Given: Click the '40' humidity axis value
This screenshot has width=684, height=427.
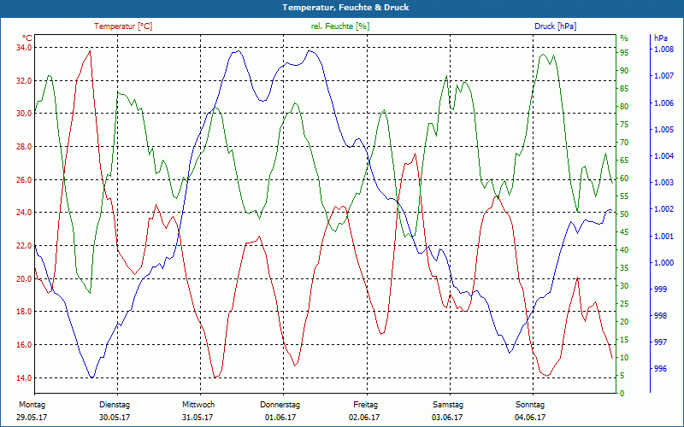Looking at the screenshot, I should 624,250.
